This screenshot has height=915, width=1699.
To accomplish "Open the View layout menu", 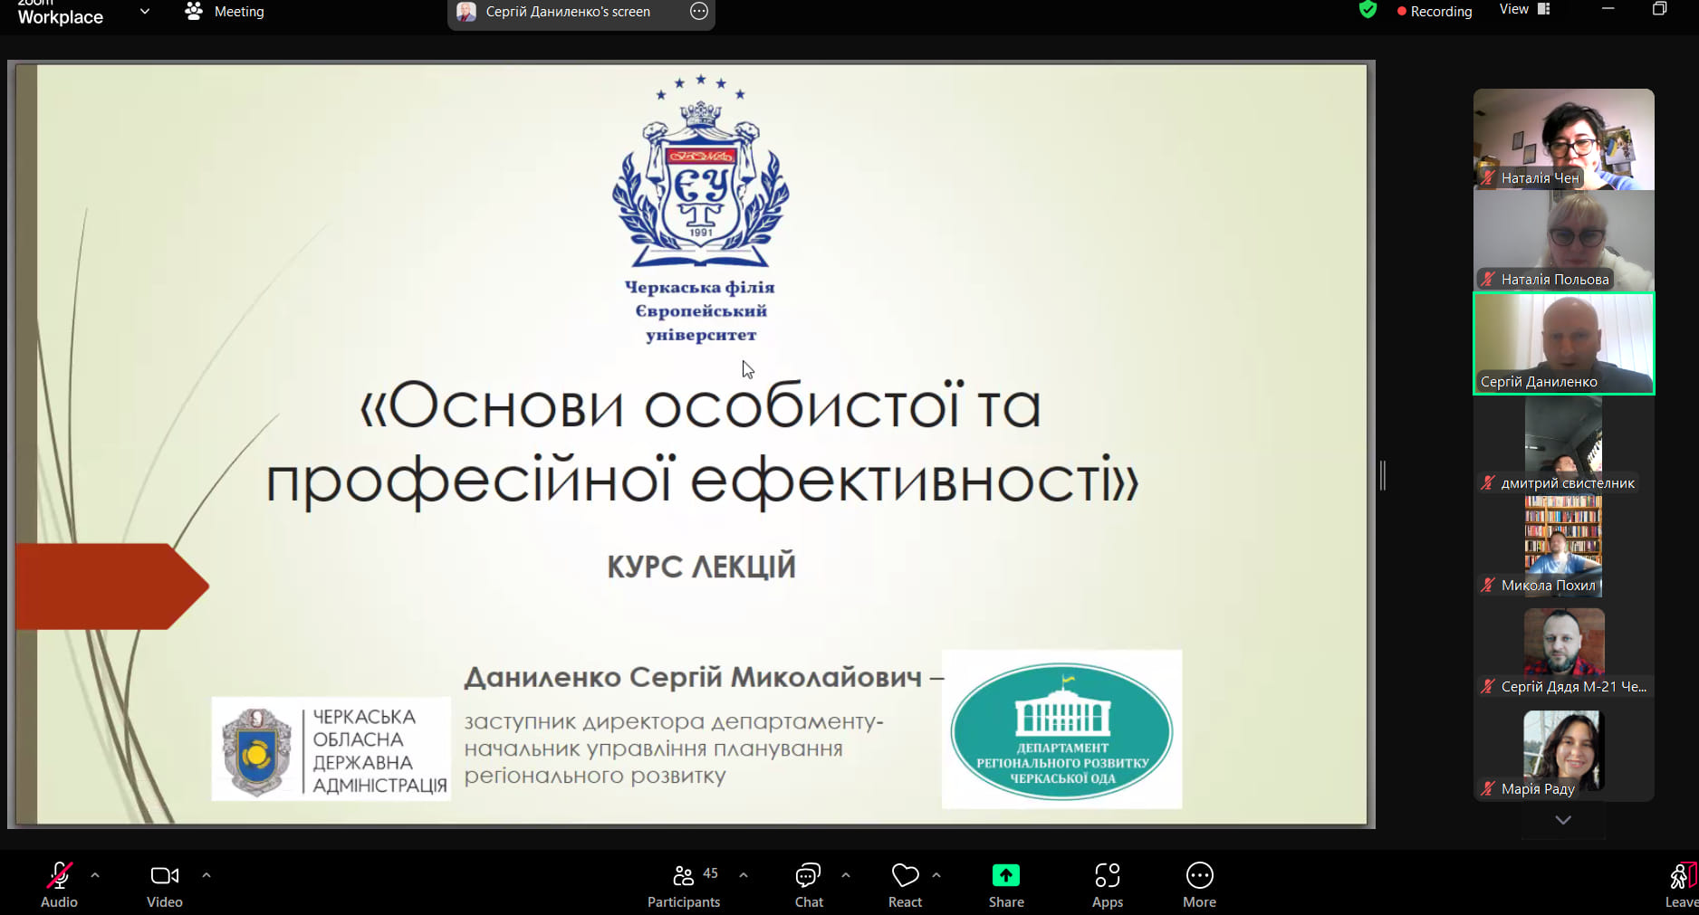I will 1524,10.
